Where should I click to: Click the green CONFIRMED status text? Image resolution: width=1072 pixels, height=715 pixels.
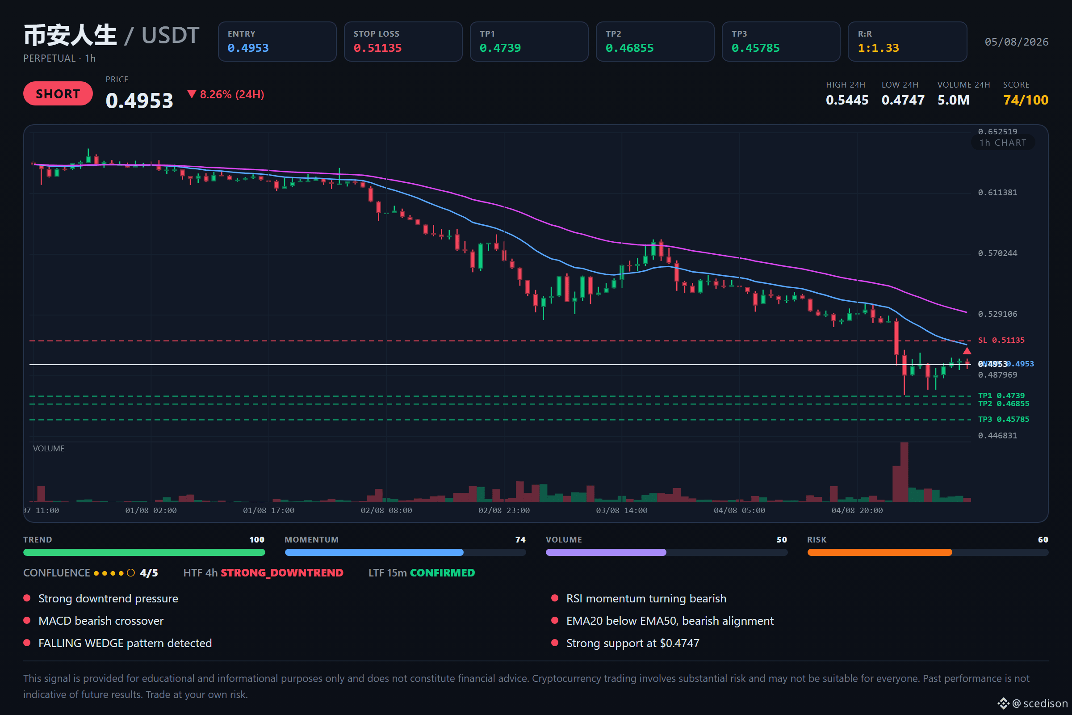tap(442, 573)
